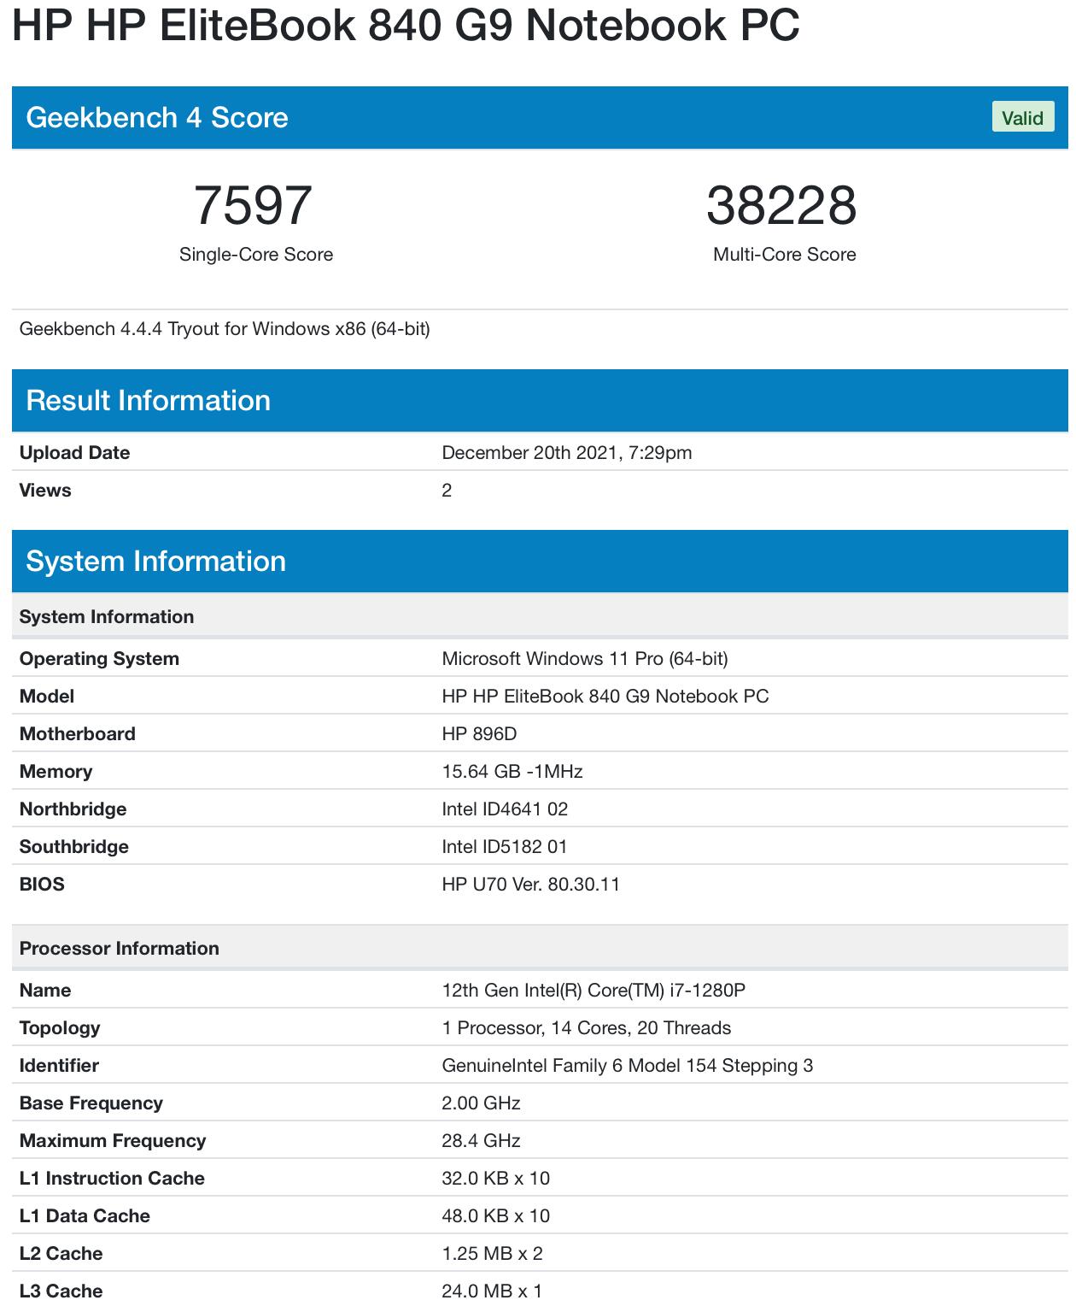
Task: Select the Topology row showing 14 Cores
Action: (x=586, y=1027)
